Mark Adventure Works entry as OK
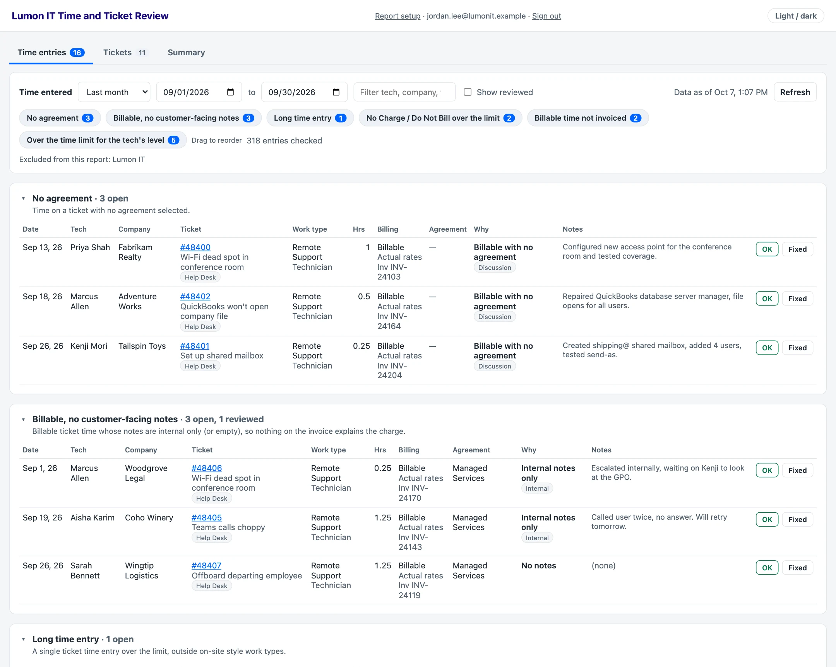Screen dimensions: 836x667 [x=767, y=299]
